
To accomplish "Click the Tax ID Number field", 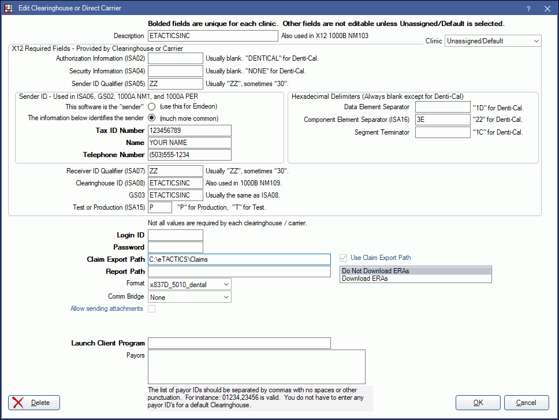I will pos(189,130).
